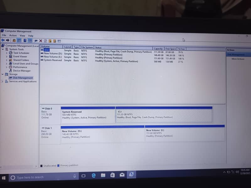
Task: Open the Microsoft Store taskbar icon
Action: (112, 175)
